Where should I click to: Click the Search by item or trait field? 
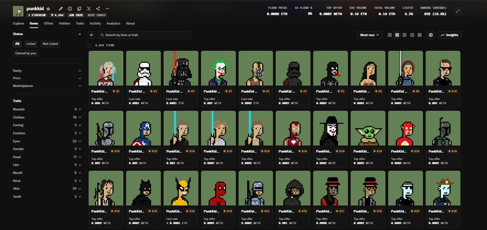tap(145, 35)
